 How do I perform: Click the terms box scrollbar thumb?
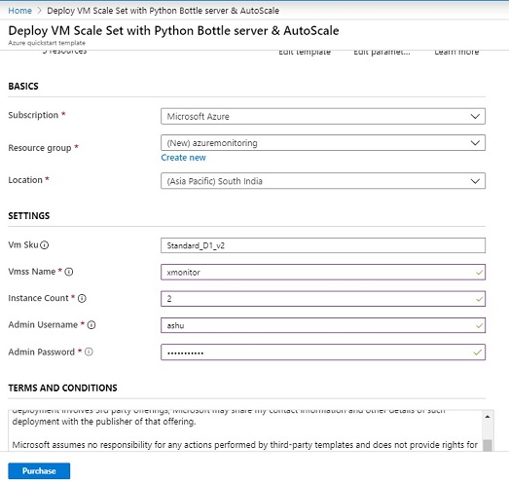click(x=488, y=445)
